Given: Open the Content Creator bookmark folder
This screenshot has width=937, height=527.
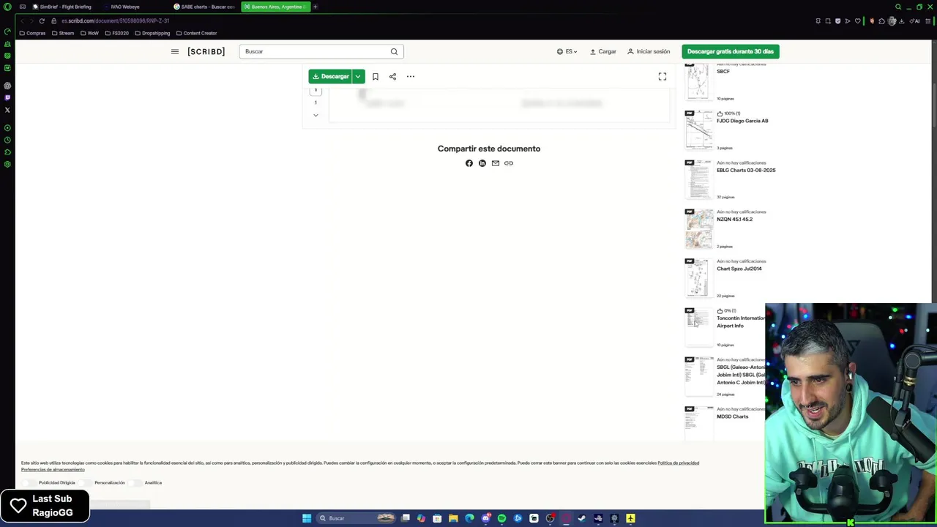Looking at the screenshot, I should click(196, 33).
